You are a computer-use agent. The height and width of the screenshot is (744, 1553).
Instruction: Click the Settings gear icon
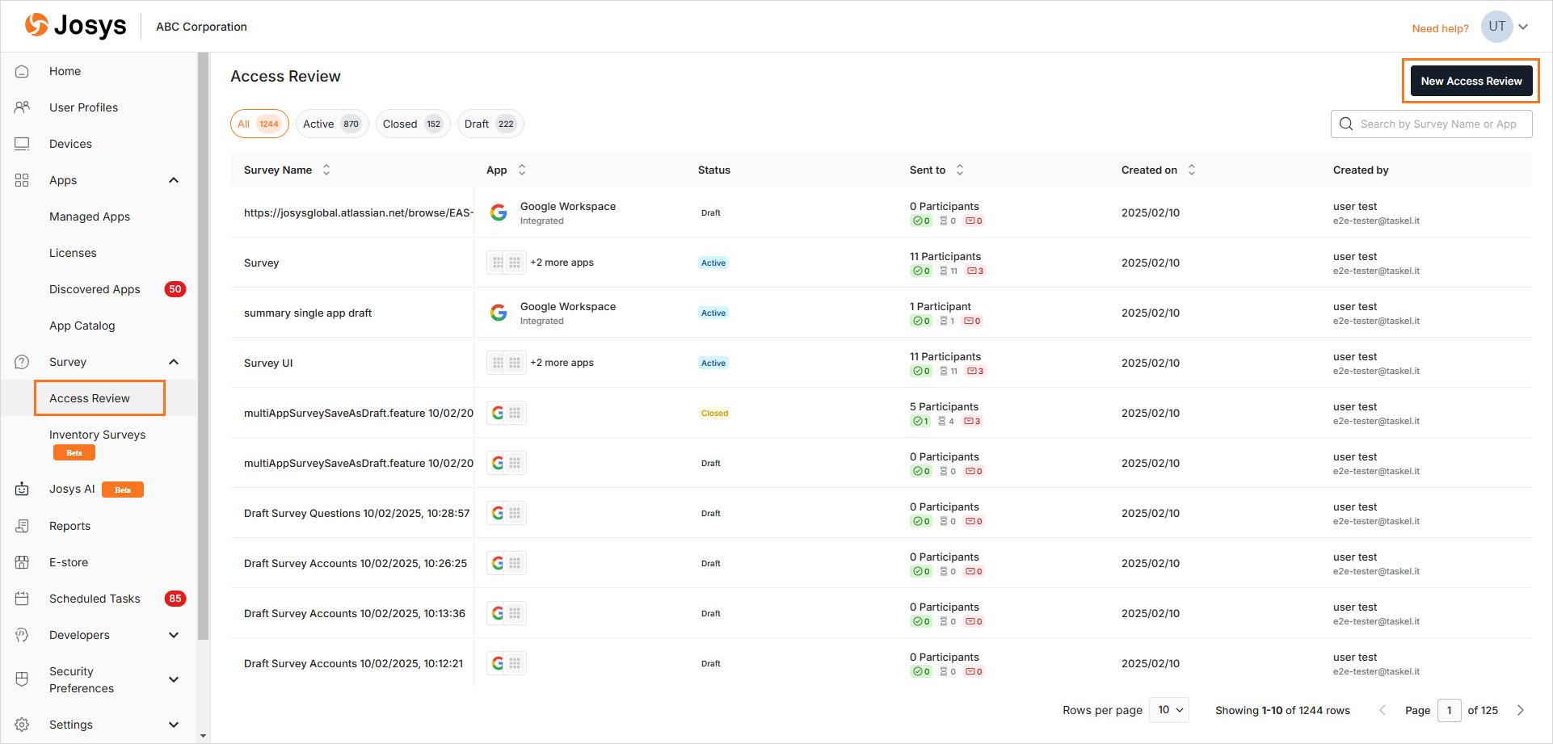[22, 725]
